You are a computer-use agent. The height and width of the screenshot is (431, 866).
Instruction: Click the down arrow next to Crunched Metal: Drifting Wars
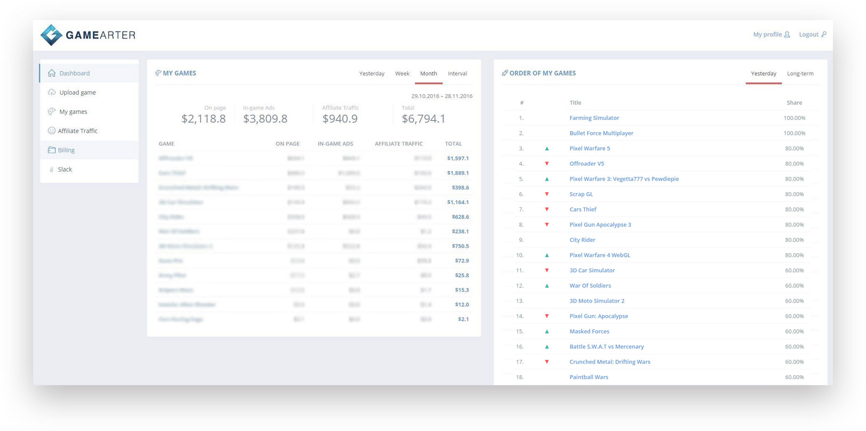tap(547, 362)
